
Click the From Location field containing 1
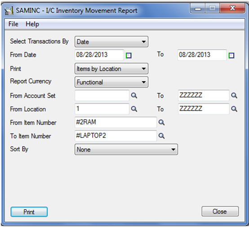coord(102,109)
